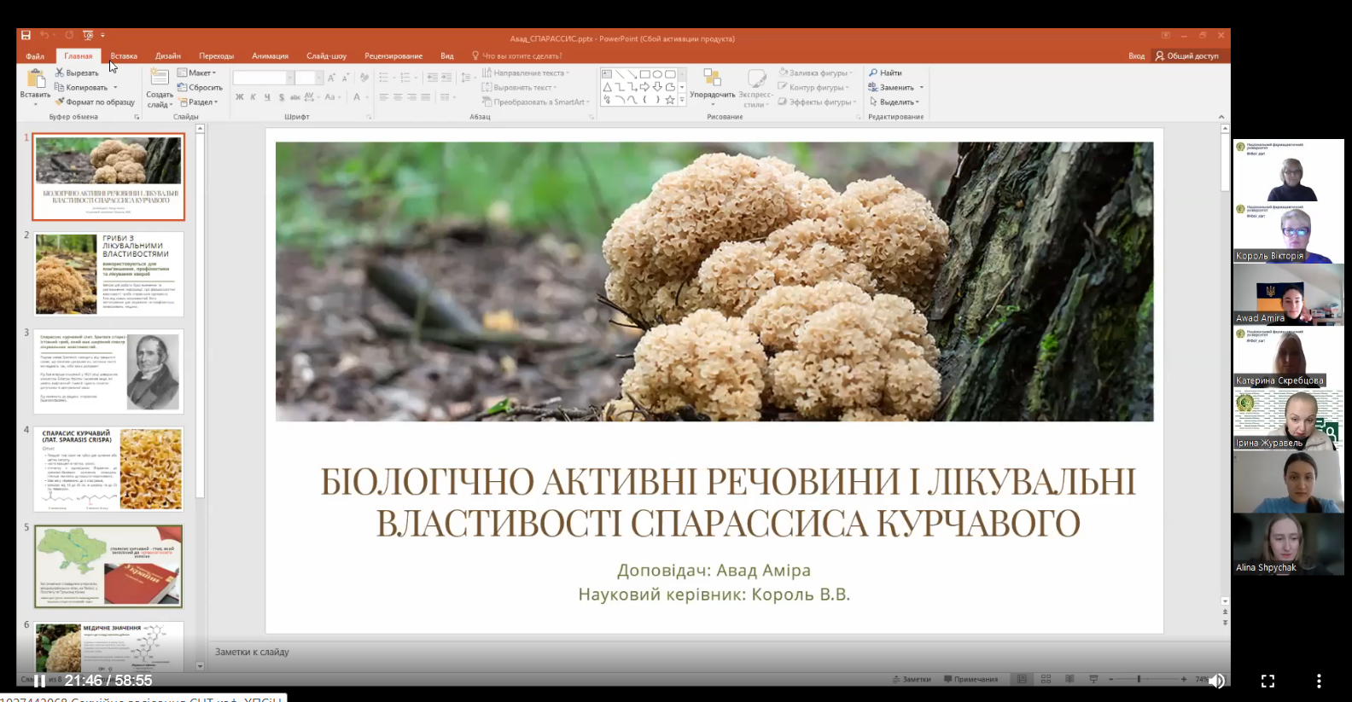Click the align text left icon

tap(384, 97)
